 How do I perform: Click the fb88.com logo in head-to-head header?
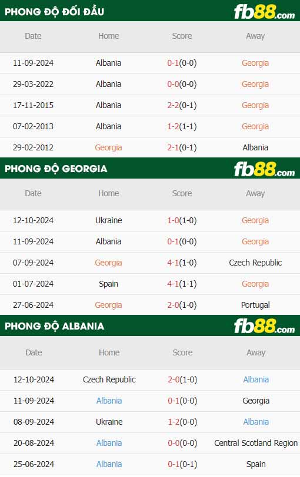(x=264, y=12)
